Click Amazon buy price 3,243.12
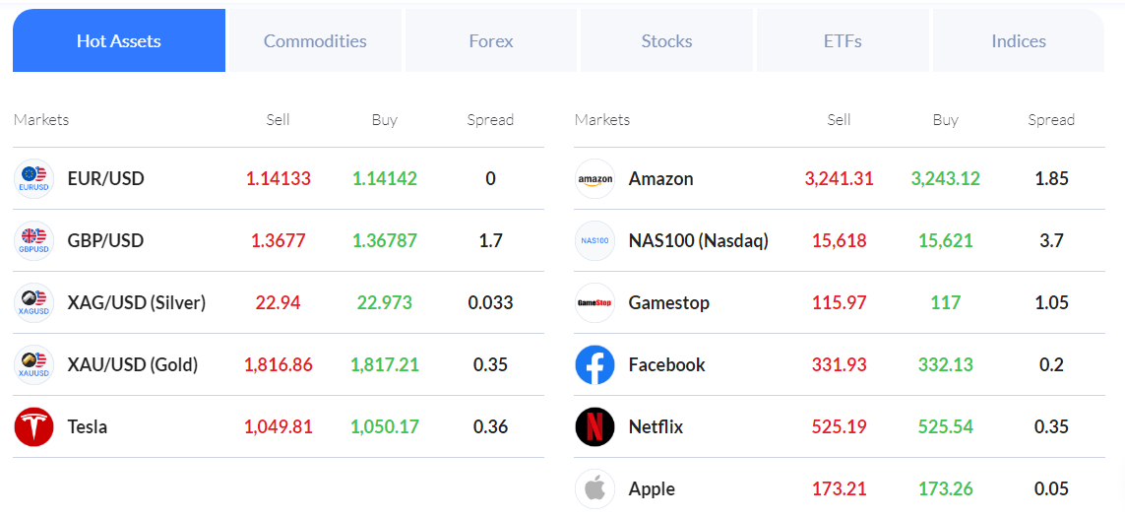The image size is (1125, 517). [946, 179]
